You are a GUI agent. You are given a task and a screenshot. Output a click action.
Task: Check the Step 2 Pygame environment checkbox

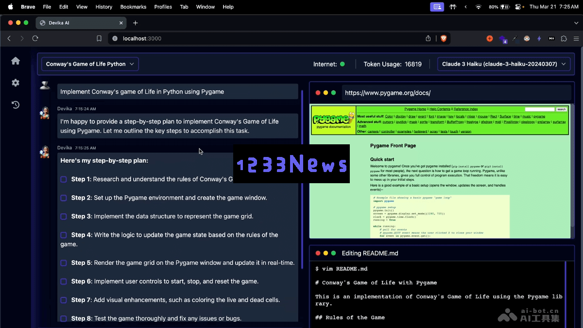coord(64,198)
